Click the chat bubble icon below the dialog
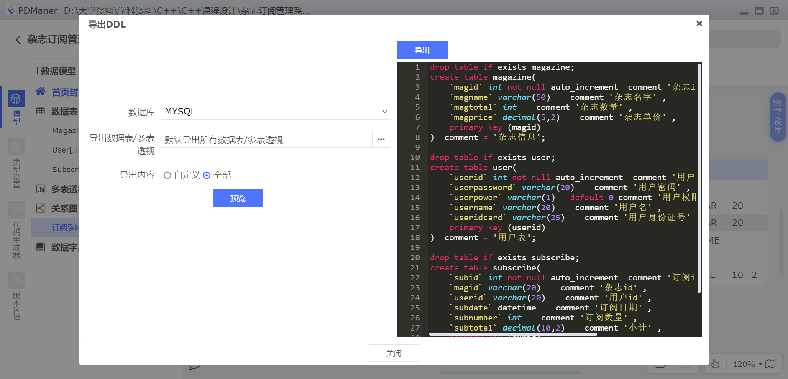Screen dimensions: 788x379 pyautogui.click(x=194, y=367)
